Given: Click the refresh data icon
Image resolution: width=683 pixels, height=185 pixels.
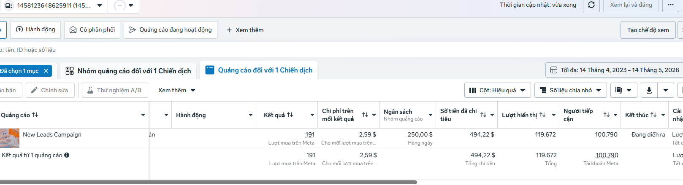Looking at the screenshot, I should click(591, 5).
